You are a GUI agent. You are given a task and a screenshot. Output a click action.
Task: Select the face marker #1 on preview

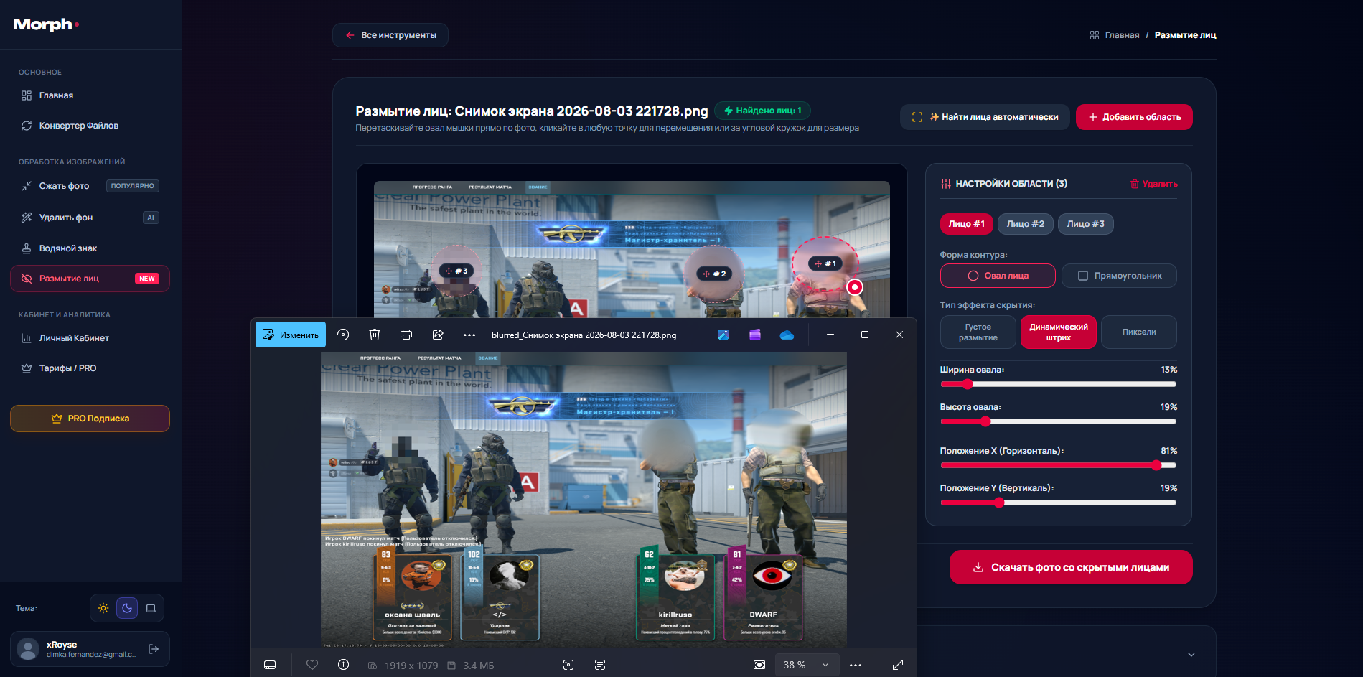coord(825,263)
